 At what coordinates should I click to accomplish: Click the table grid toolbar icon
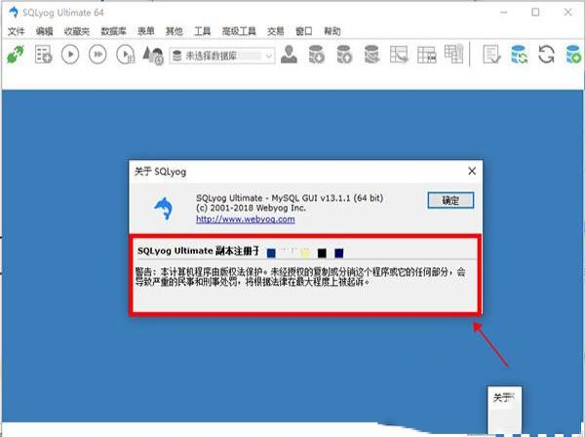pyautogui.click(x=426, y=55)
